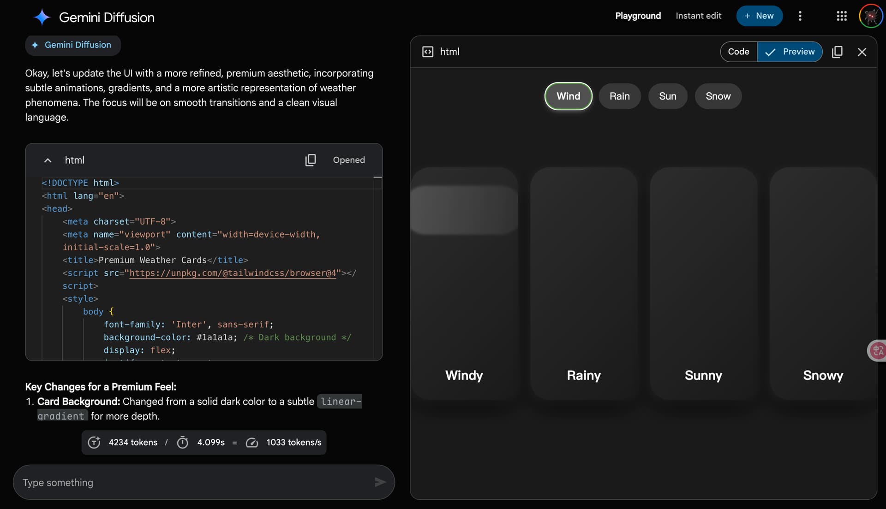Click the Sunny weather card

703,283
